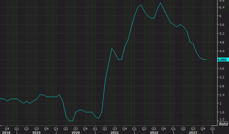This screenshot has height=134, width=229.
Task: Click the line's endpoint at the 4.000 level
Action: click(206, 60)
